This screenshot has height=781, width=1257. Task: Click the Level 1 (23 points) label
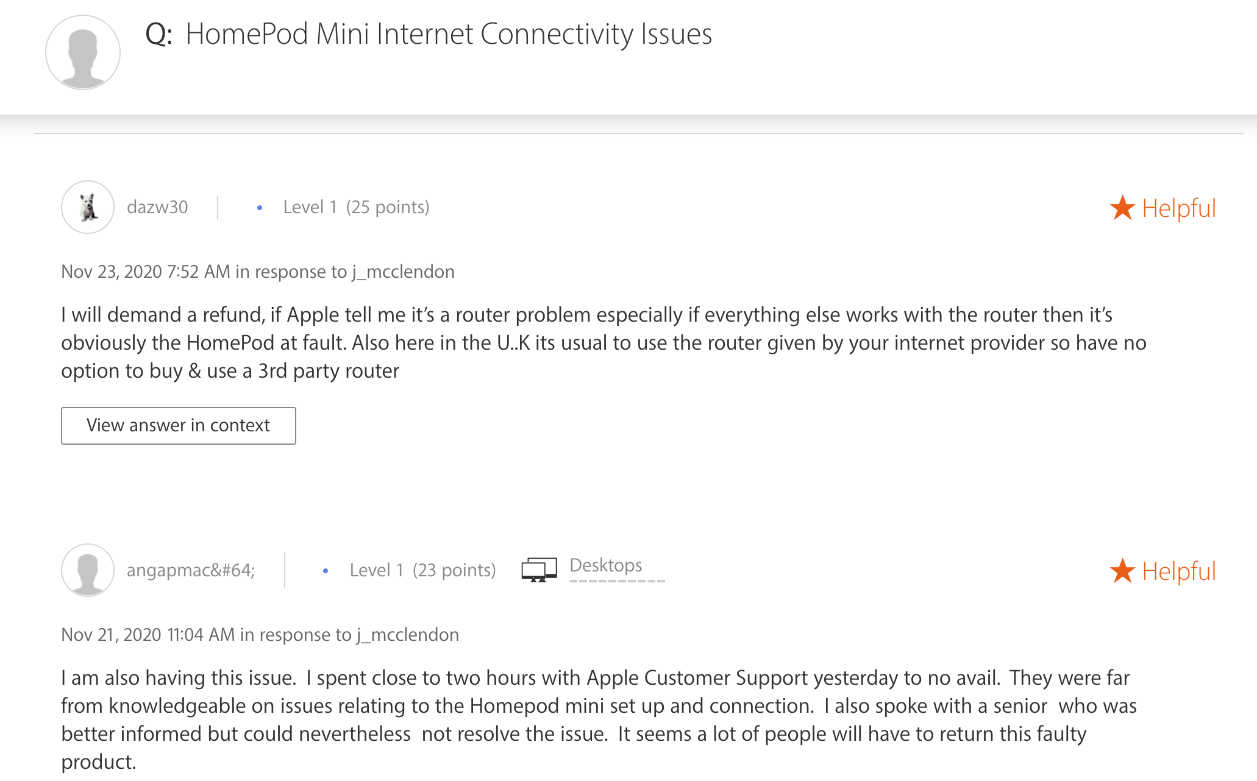click(423, 570)
